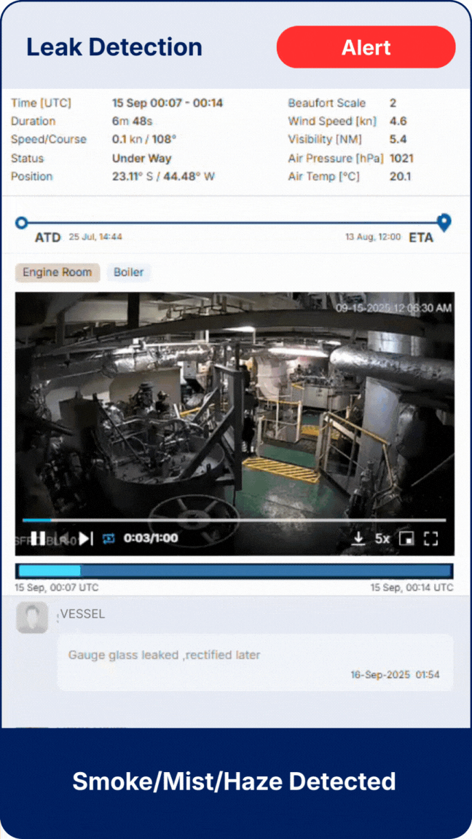
Task: Open the VESSEL user avatar
Action: pyautogui.click(x=32, y=618)
